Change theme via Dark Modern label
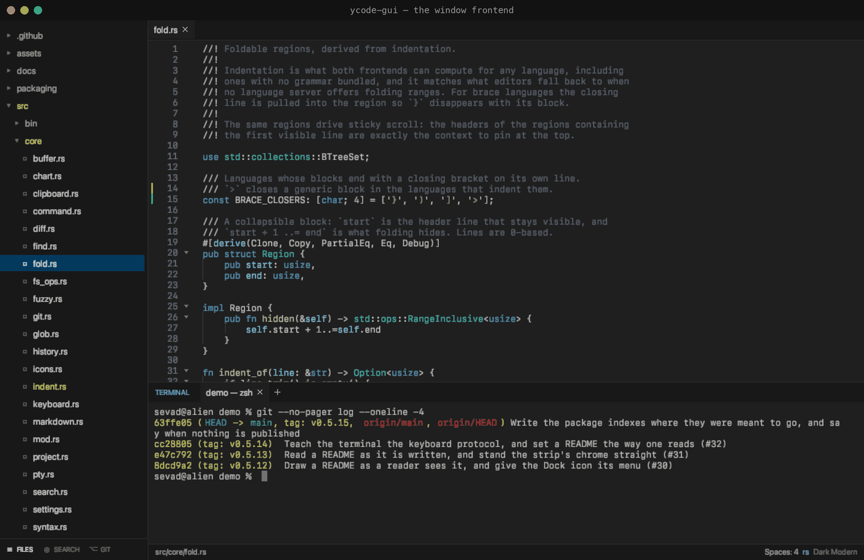 coord(835,552)
